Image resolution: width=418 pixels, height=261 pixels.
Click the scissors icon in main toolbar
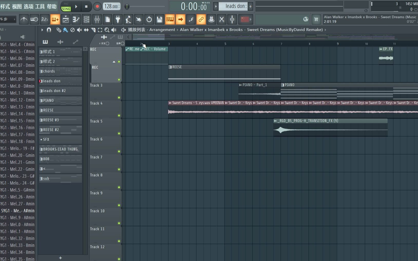click(x=222, y=19)
